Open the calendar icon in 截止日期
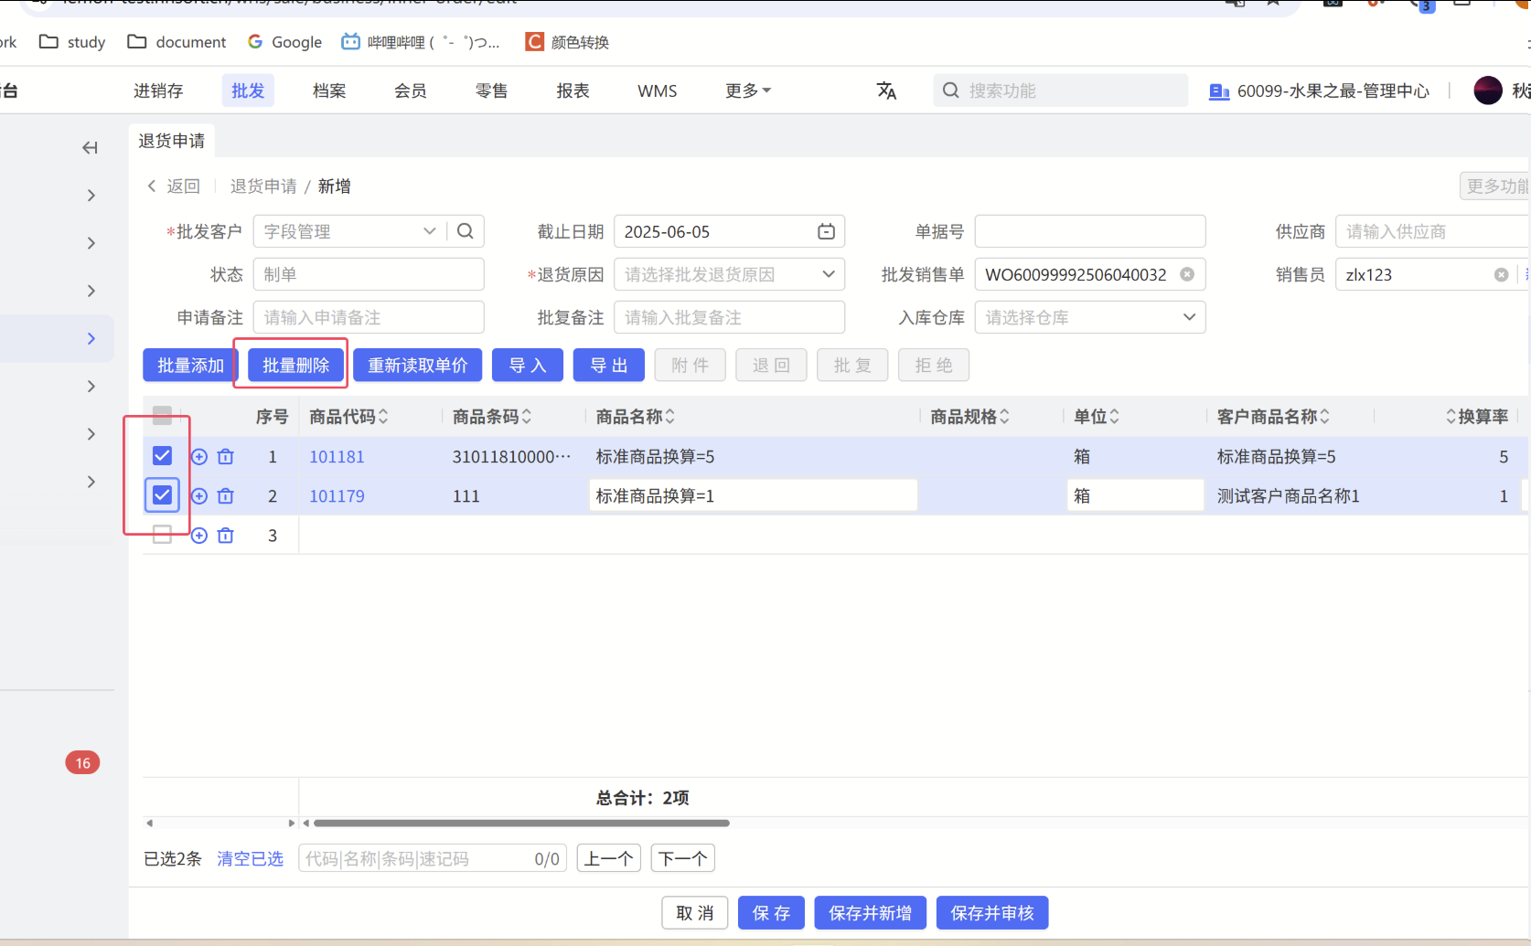Screen dimensions: 1531x946 point(826,231)
